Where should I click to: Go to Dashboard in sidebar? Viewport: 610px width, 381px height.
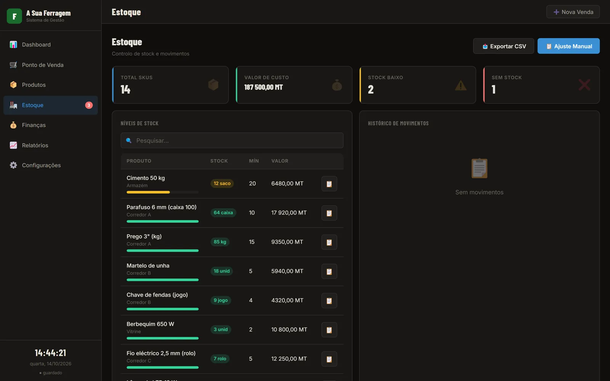(51, 45)
